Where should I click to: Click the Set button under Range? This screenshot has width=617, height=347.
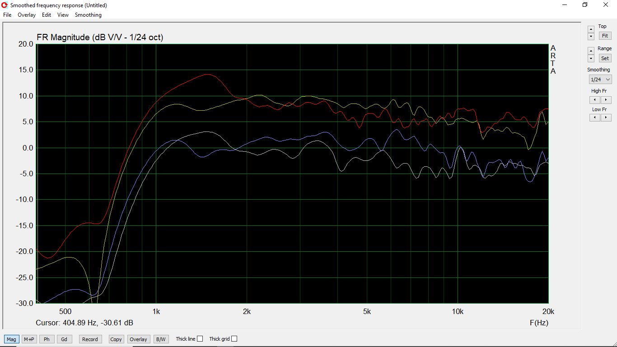(605, 58)
